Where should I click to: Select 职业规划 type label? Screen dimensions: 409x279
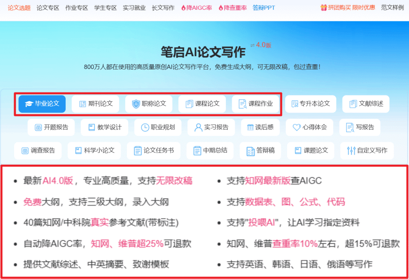(x=163, y=127)
